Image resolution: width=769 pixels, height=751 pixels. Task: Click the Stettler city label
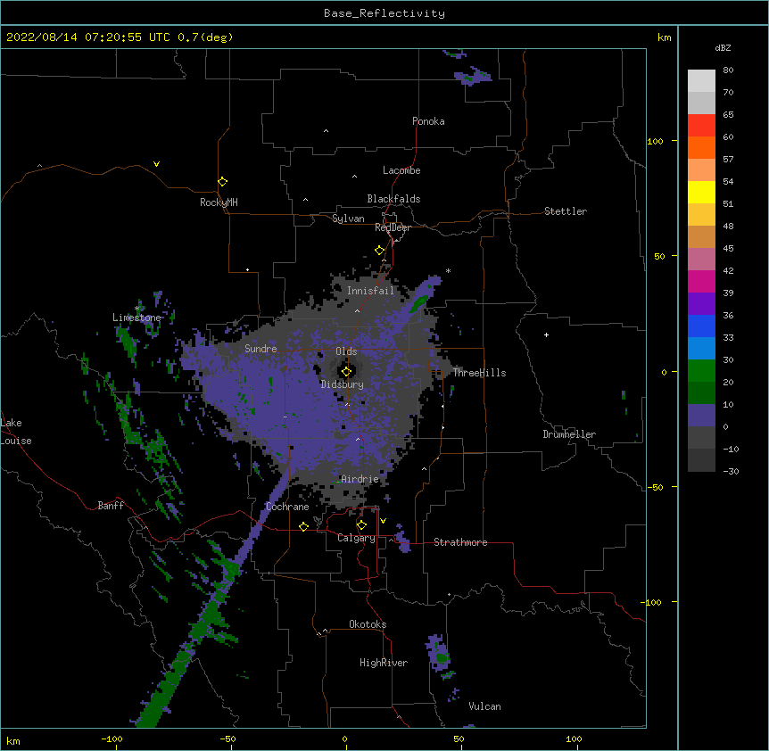[x=566, y=211]
